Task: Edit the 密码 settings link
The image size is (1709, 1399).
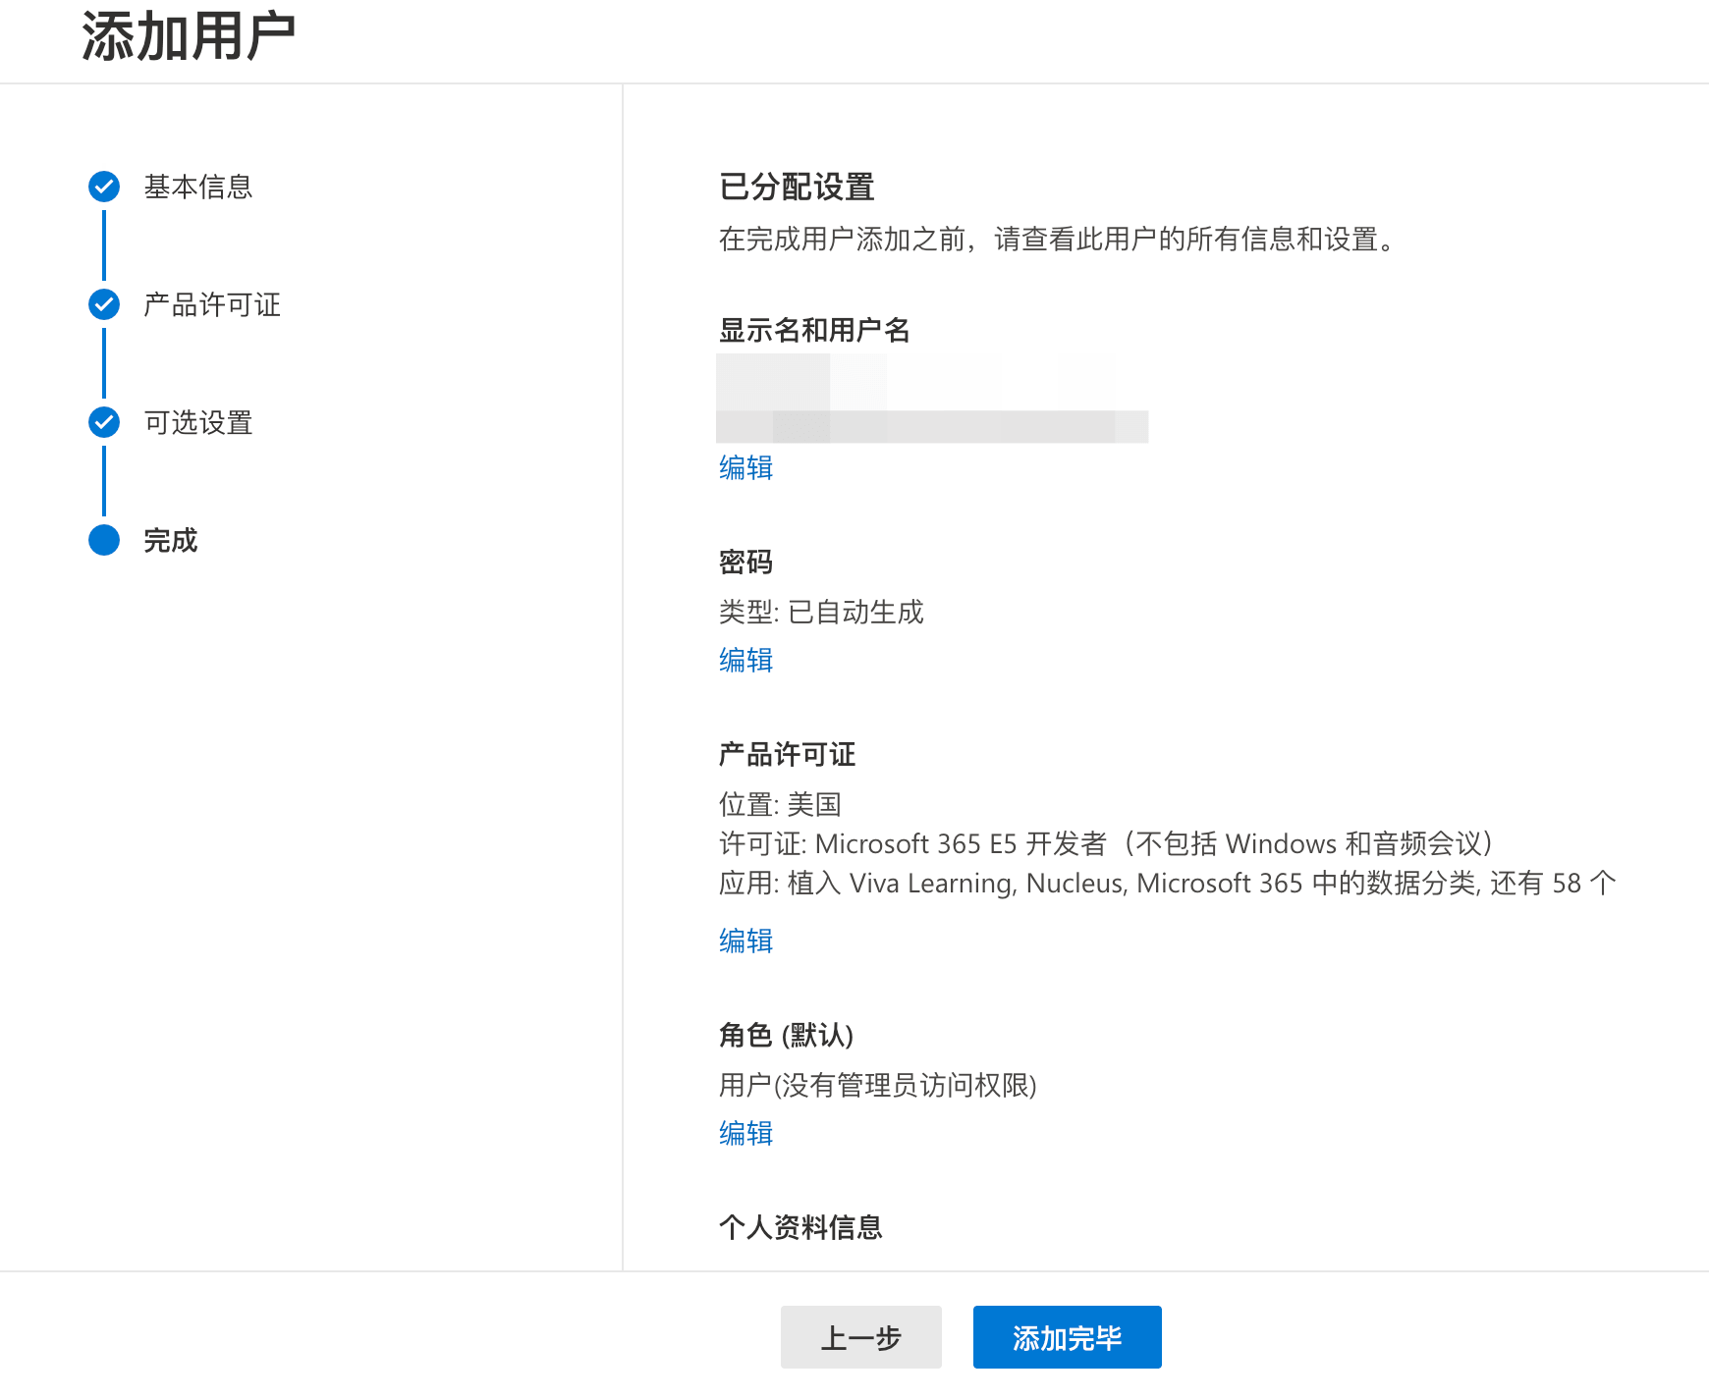Action: (x=745, y=660)
